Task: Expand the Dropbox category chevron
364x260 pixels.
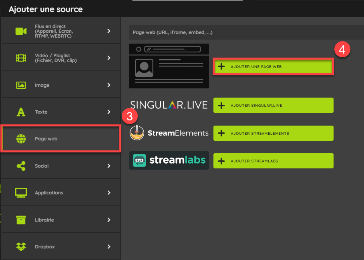Action: click(109, 246)
